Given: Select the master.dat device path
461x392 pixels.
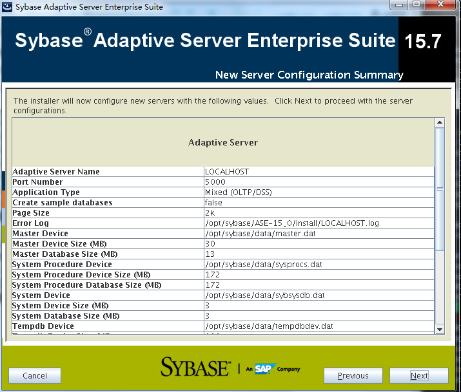Looking at the screenshot, I should point(260,233).
